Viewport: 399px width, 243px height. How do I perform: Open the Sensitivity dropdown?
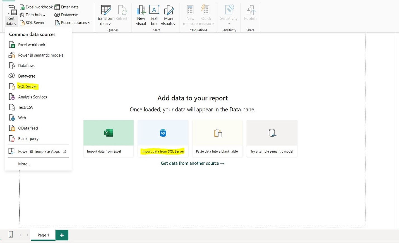pyautogui.click(x=229, y=16)
